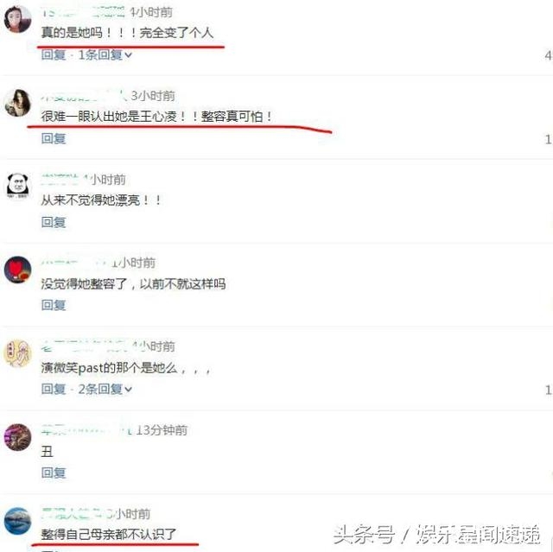
Task: Open the first commenter's selfie avatar
Action: (x=17, y=19)
